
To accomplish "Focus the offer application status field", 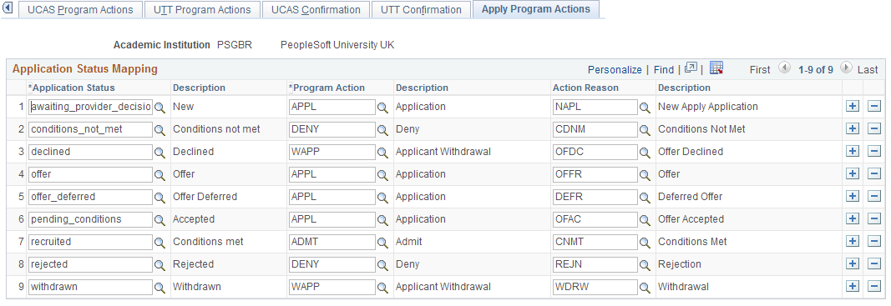I will click(x=91, y=174).
